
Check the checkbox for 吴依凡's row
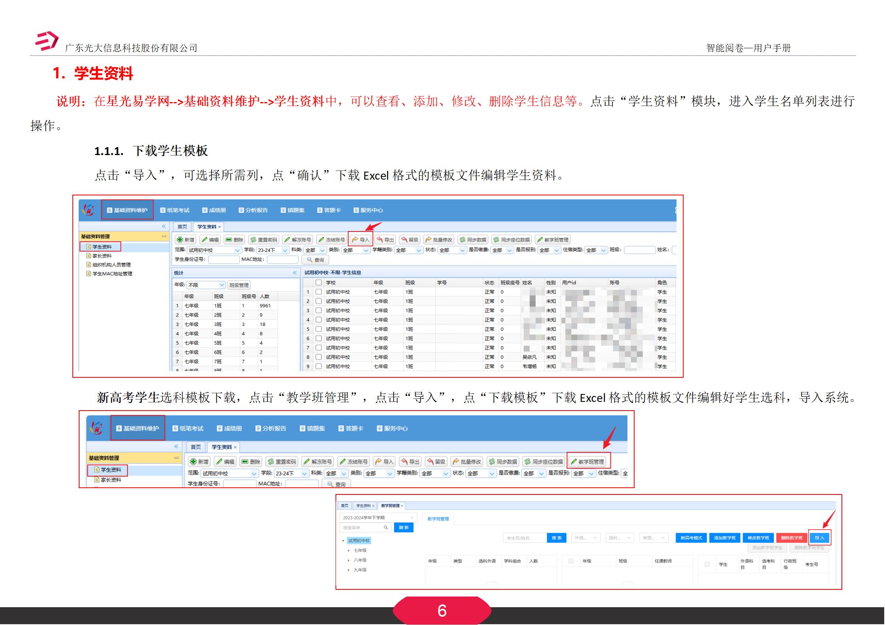(318, 357)
